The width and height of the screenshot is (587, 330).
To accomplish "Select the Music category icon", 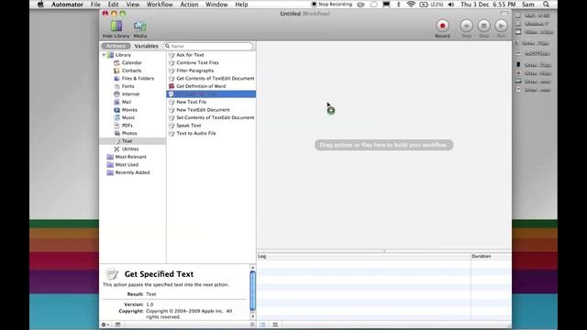I will pos(116,117).
